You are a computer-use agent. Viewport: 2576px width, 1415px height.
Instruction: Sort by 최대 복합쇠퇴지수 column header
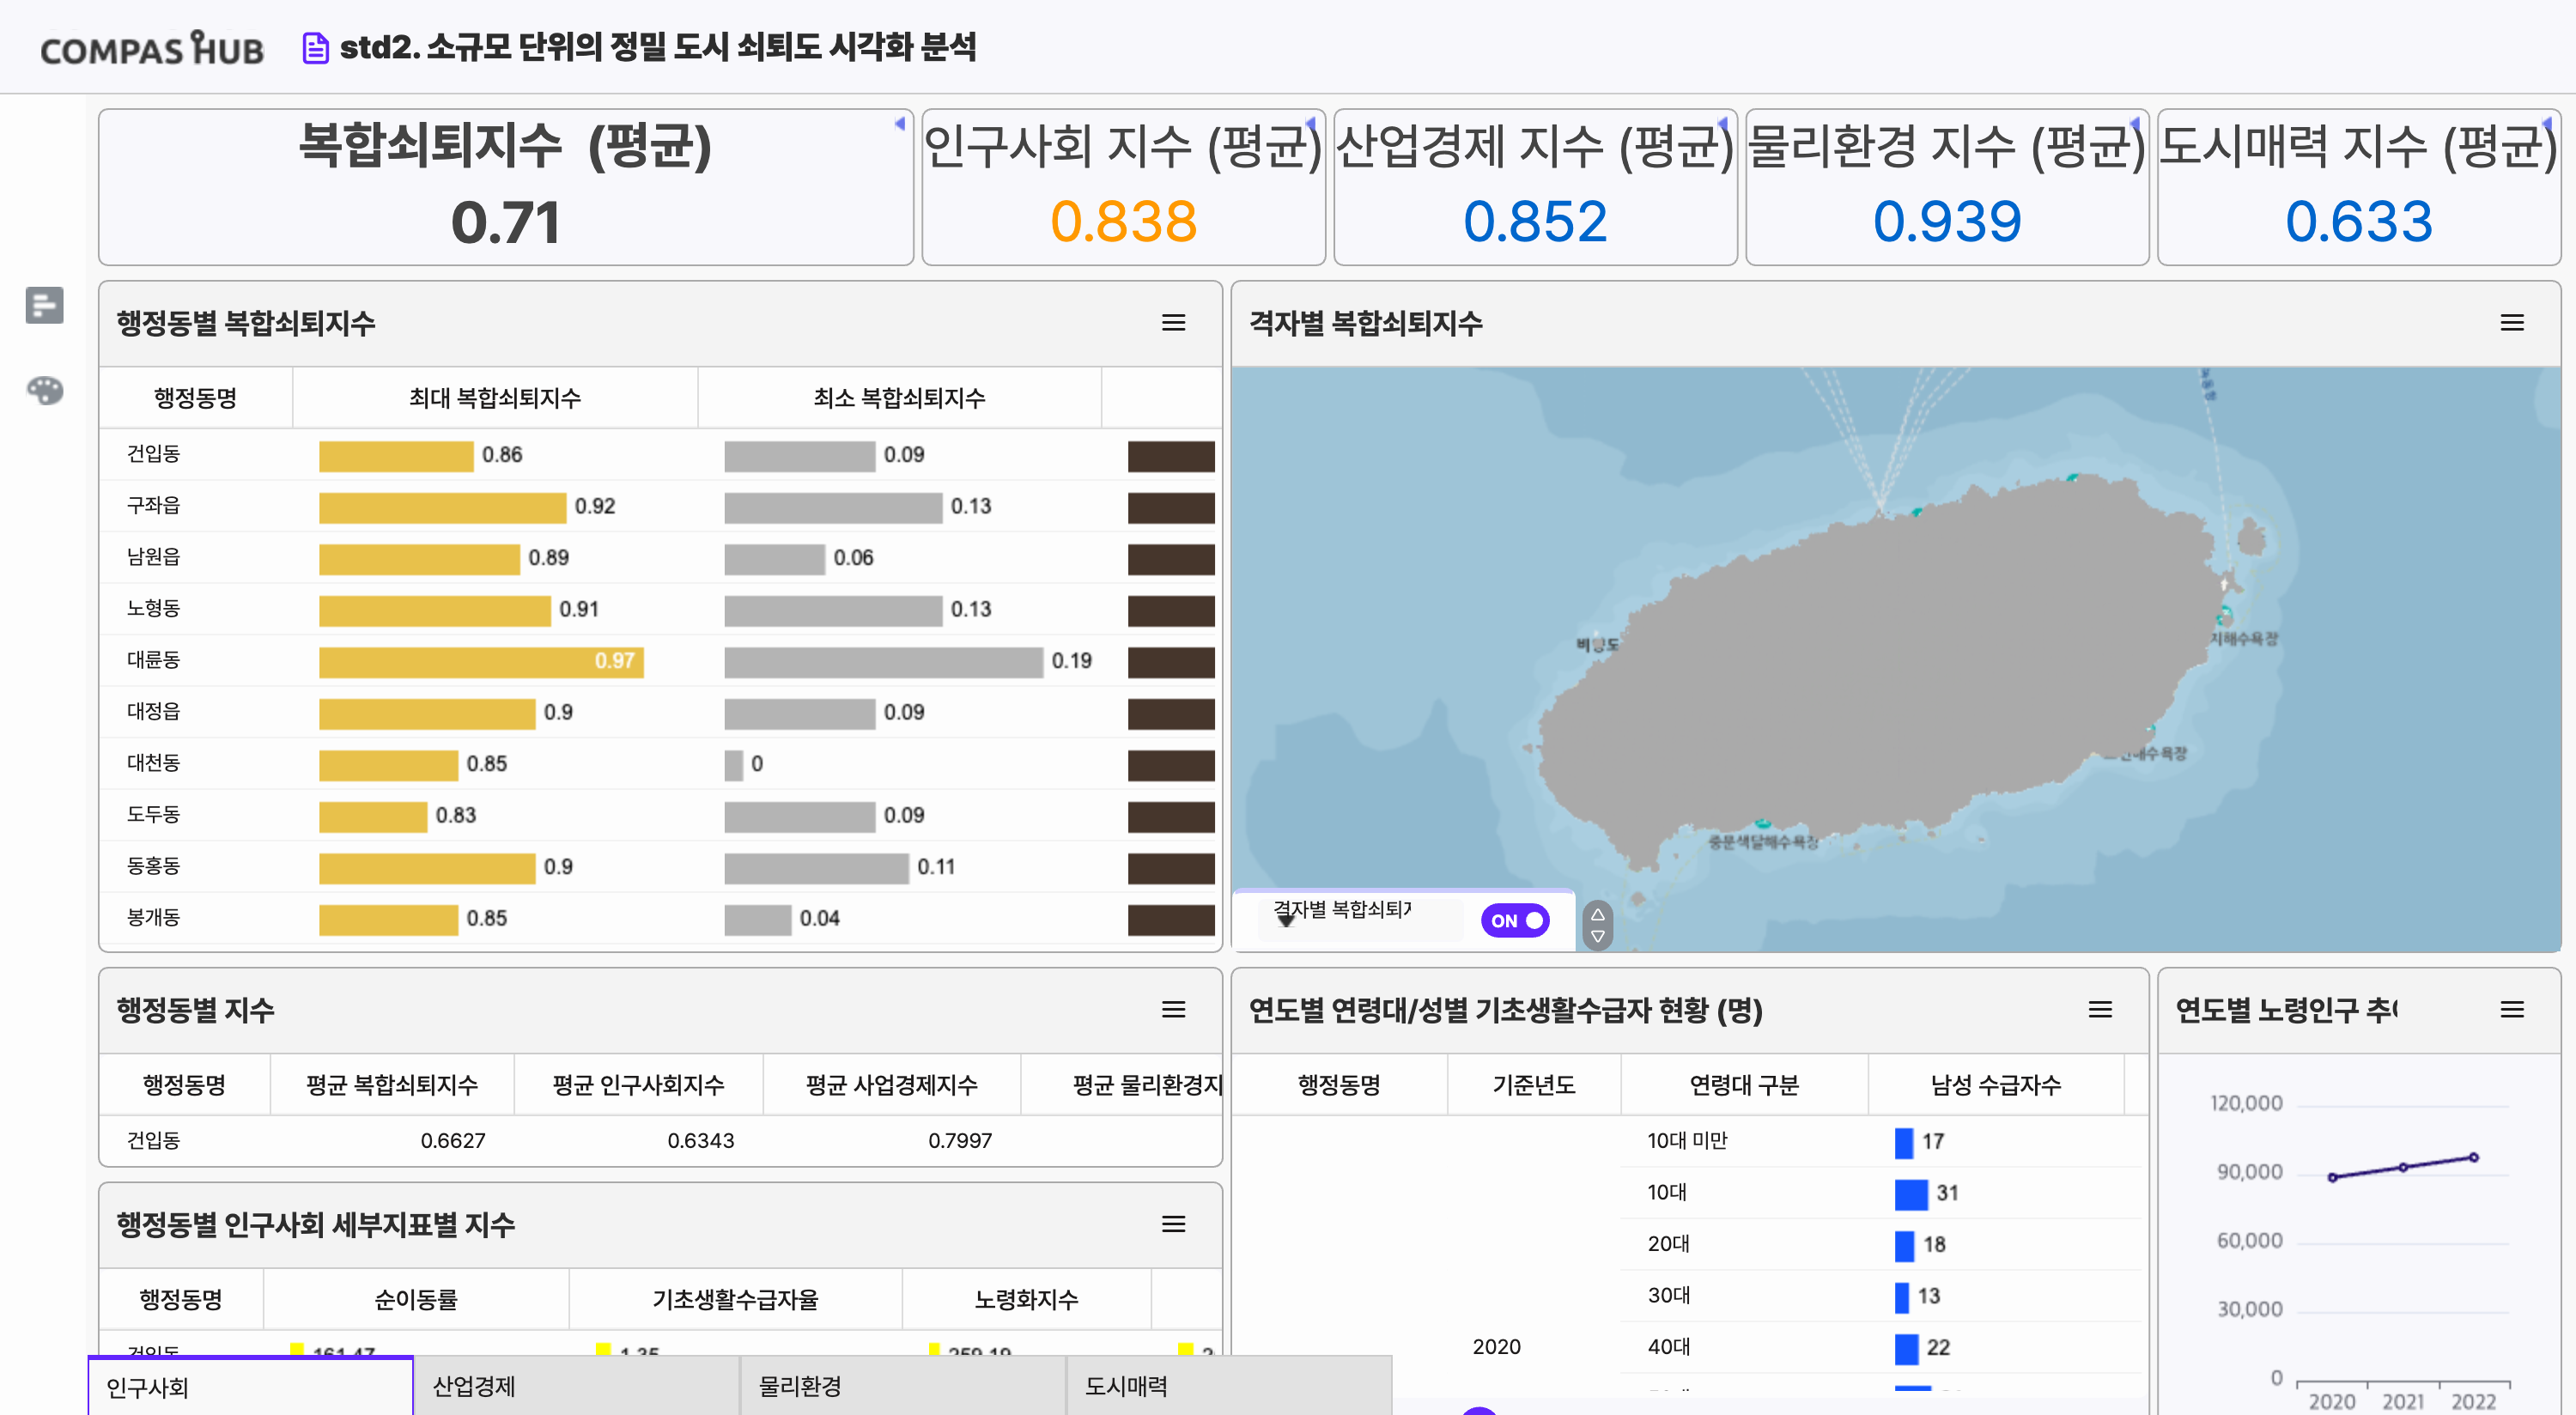click(495, 398)
